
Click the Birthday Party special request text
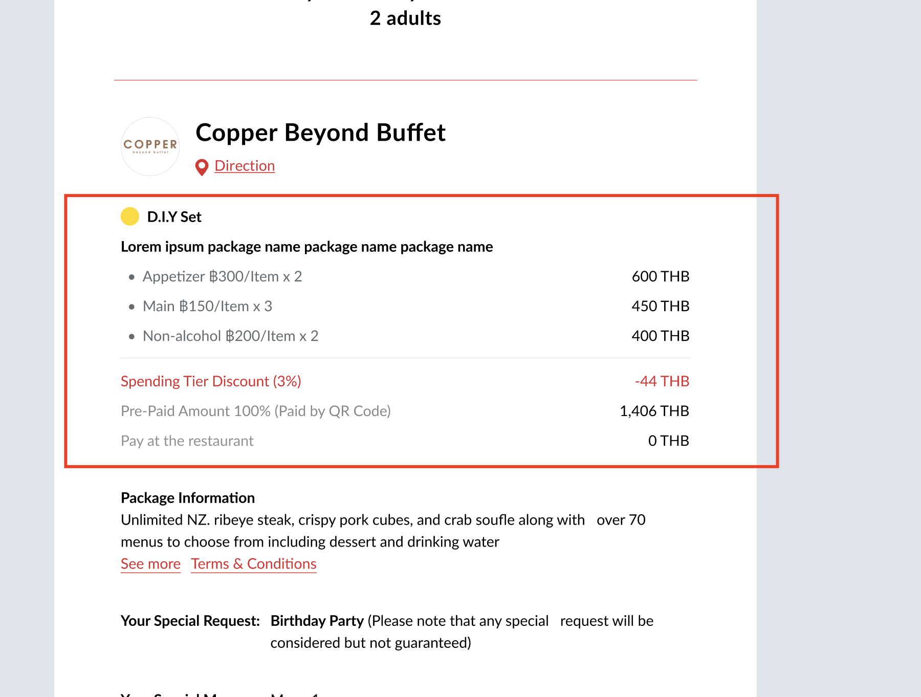317,621
